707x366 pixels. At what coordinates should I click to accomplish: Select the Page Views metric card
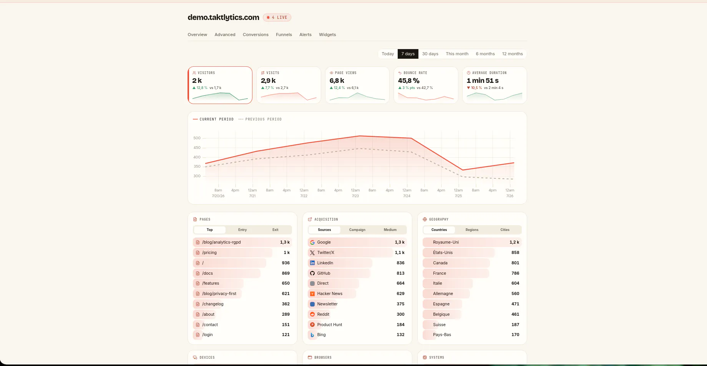coord(357,85)
